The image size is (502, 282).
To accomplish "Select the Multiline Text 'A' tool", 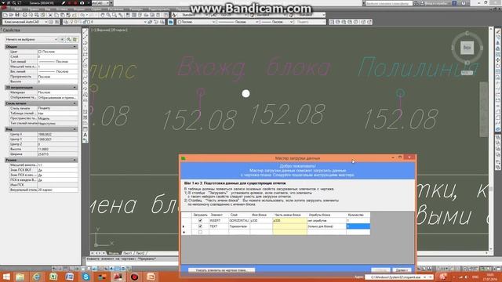I will pyautogui.click(x=85, y=135).
